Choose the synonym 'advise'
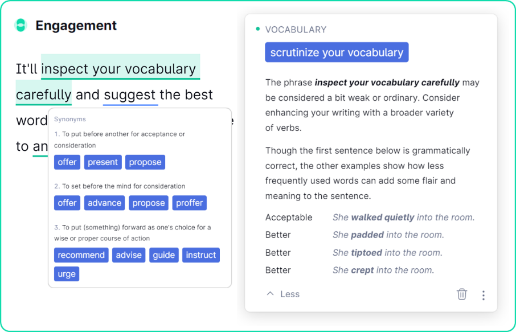This screenshot has height=332, width=516. (129, 255)
